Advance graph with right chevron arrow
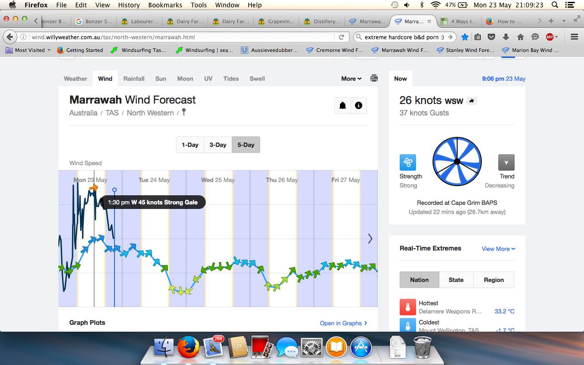 370,239
